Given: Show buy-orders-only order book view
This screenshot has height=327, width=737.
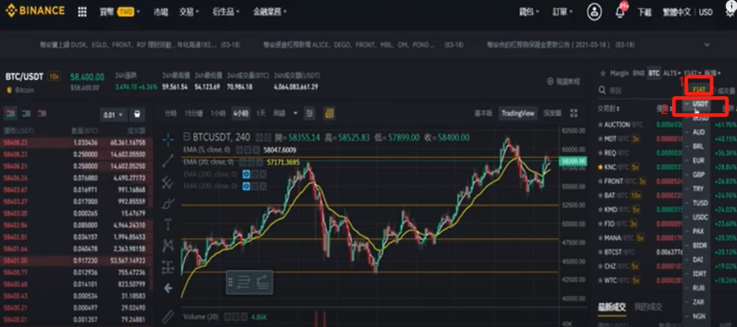Looking at the screenshot, I should [26, 113].
